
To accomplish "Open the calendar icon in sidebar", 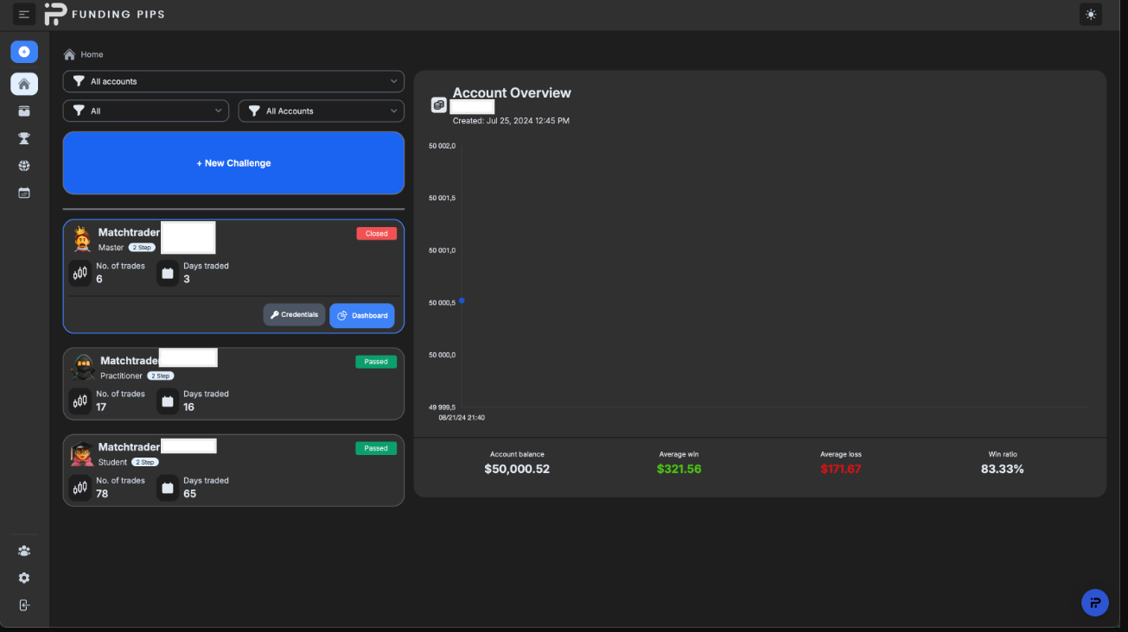I will tap(24, 193).
